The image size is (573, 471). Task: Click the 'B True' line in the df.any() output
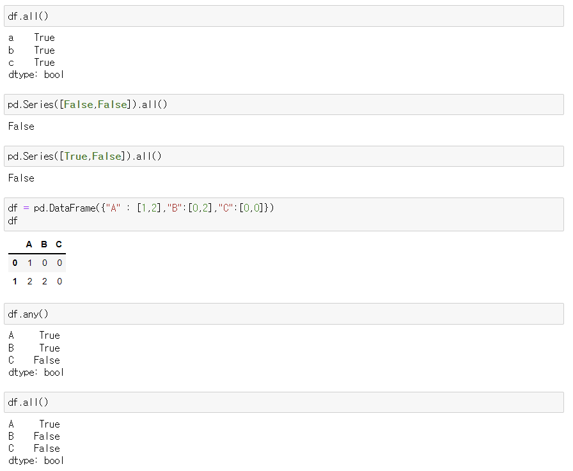[34, 348]
